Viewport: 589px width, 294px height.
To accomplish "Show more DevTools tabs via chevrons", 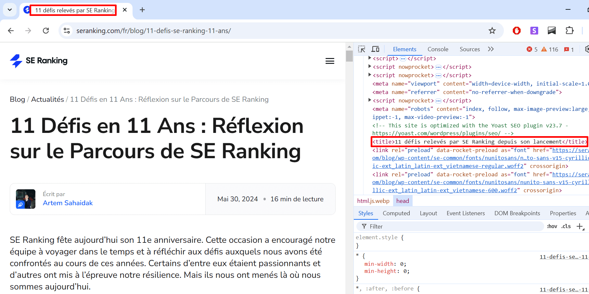I will 491,49.
